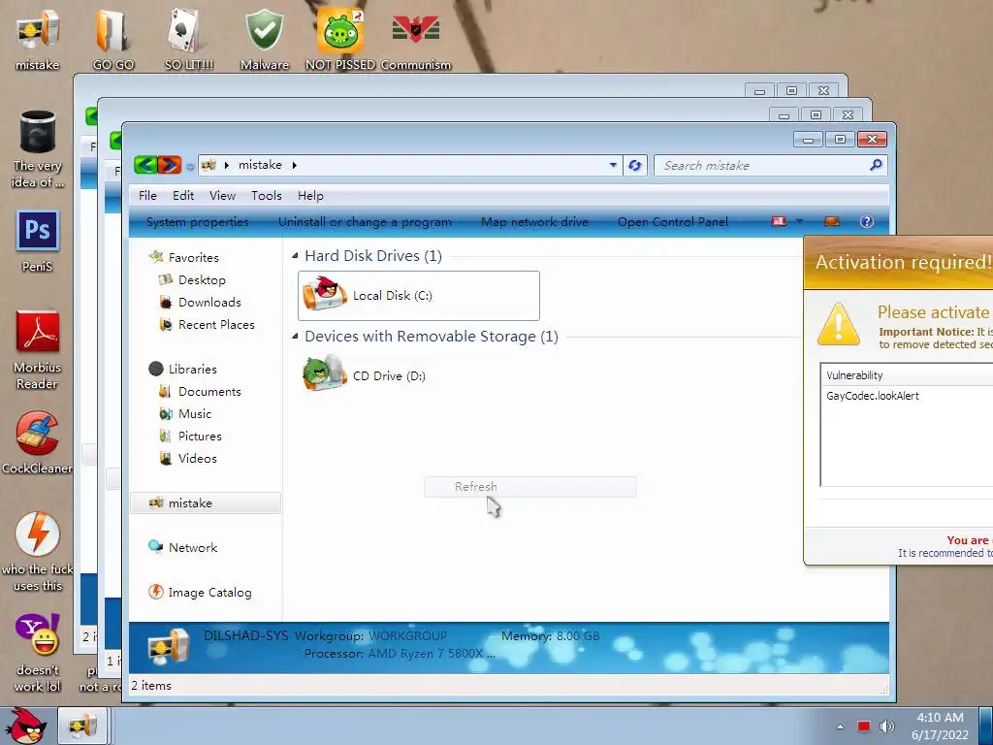Viewport: 993px width, 745px height.
Task: Open the Tools menu
Action: pyautogui.click(x=266, y=196)
